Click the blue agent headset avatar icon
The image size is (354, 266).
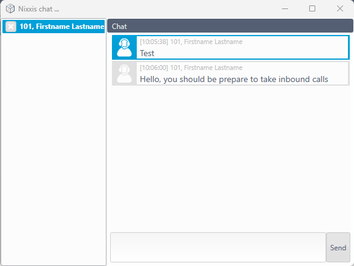(125, 47)
